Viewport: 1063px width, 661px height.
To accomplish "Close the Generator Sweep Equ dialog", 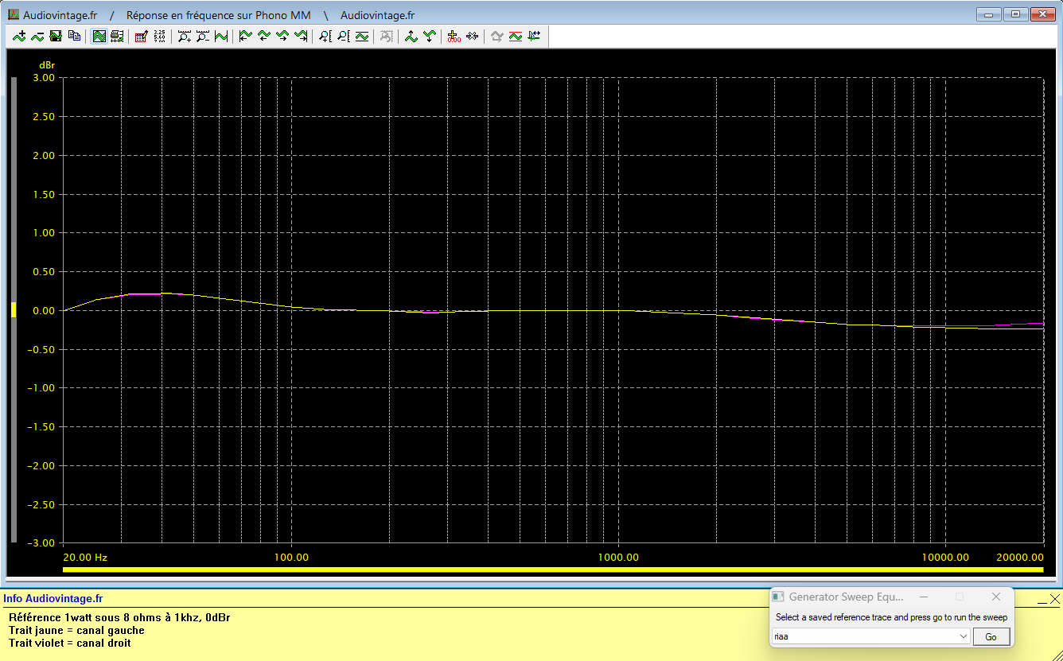I will pos(996,597).
